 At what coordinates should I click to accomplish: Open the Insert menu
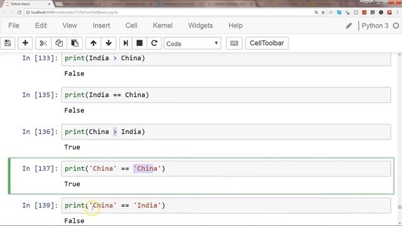click(101, 26)
